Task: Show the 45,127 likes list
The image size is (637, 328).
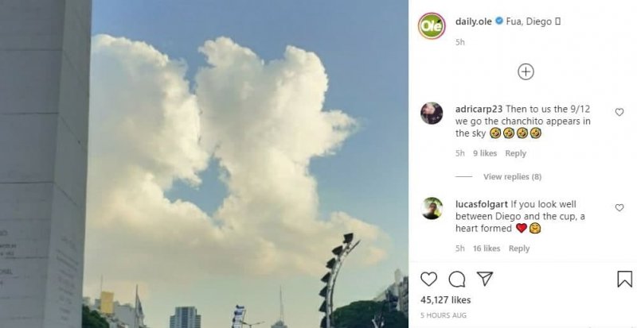Action: 445,300
